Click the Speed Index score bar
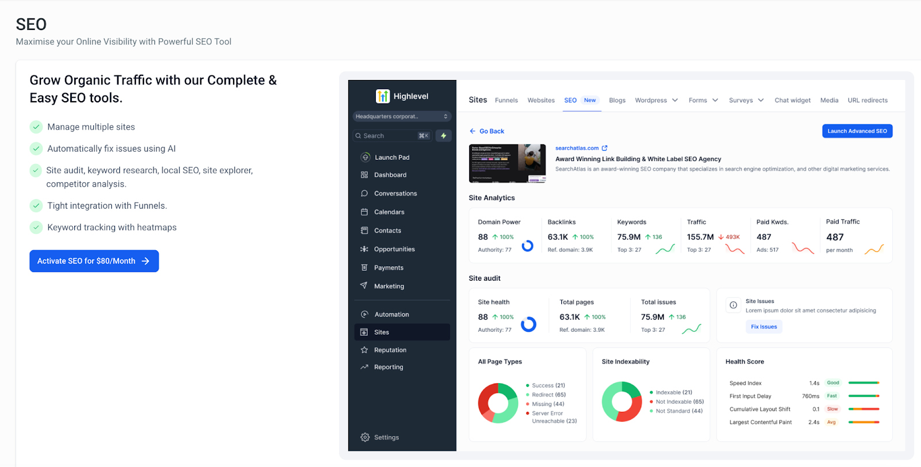This screenshot has height=467, width=921. pos(864,382)
